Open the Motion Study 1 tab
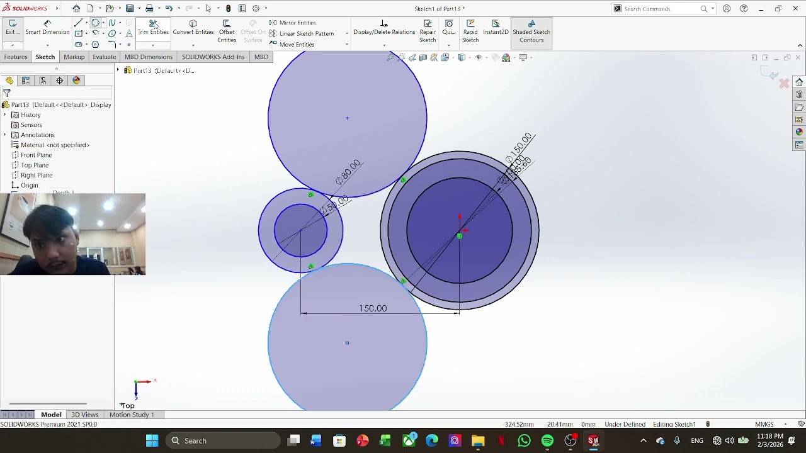Viewport: 806px width, 453px height. pos(132,415)
